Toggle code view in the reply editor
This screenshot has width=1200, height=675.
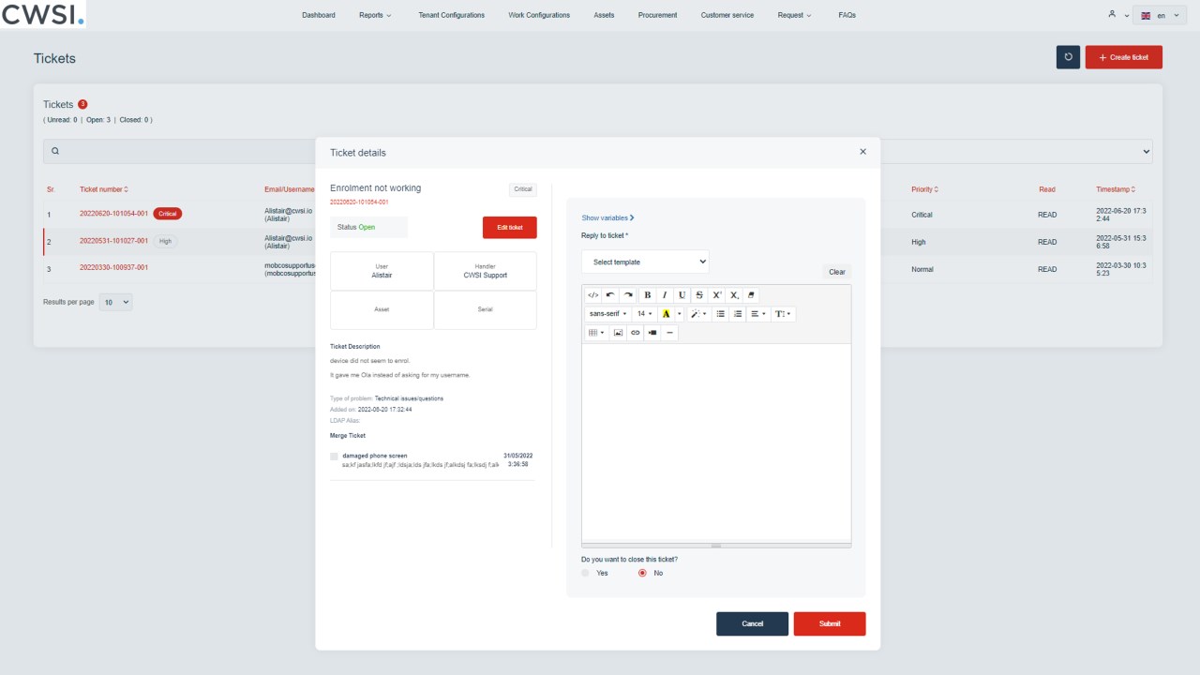click(592, 294)
